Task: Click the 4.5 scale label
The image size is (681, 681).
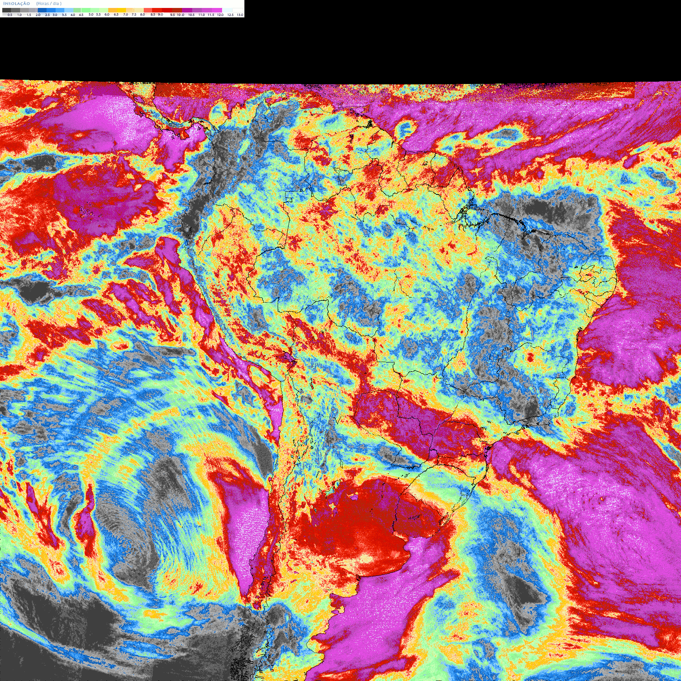Action: click(81, 15)
